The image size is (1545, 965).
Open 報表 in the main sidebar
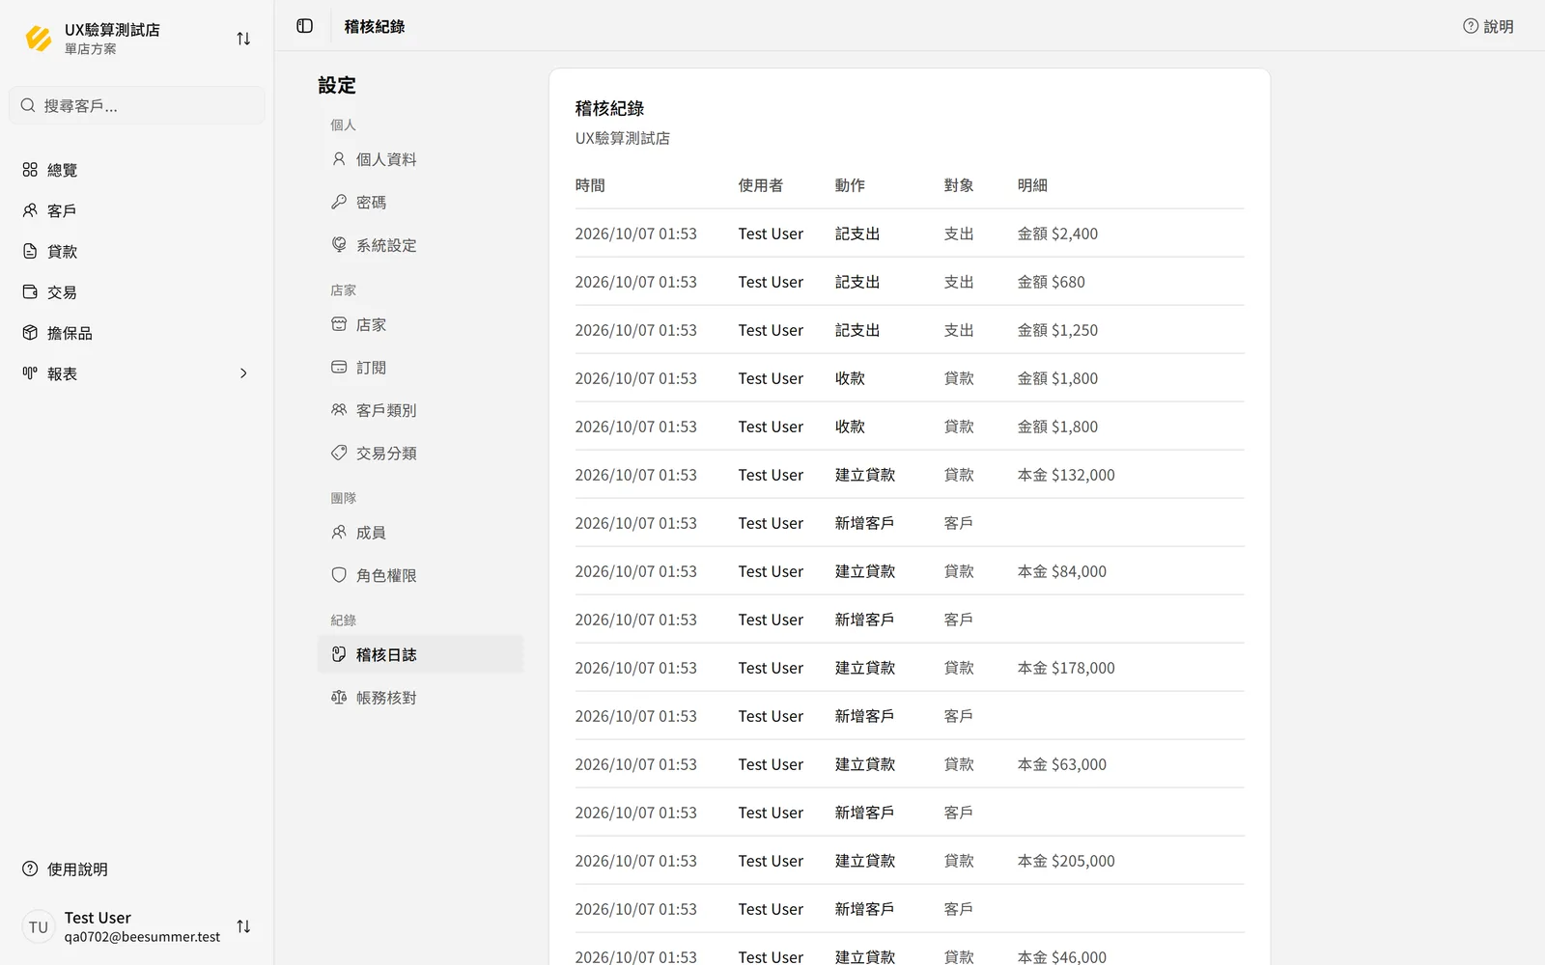(x=136, y=373)
